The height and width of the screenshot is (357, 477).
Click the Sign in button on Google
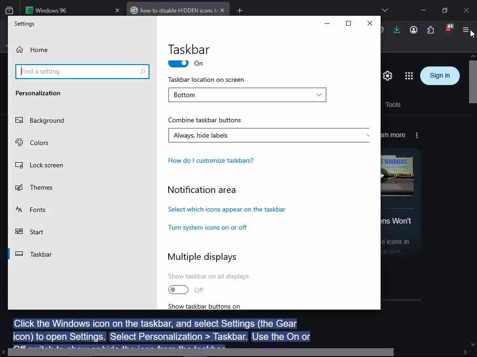(x=440, y=76)
